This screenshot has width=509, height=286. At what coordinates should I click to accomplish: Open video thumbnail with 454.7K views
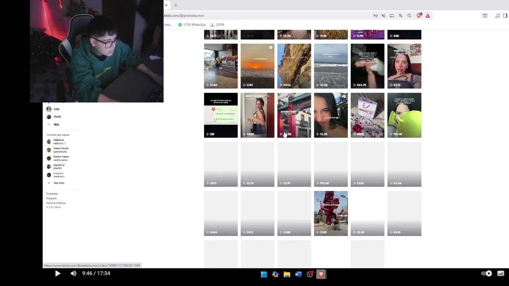pyautogui.click(x=367, y=66)
